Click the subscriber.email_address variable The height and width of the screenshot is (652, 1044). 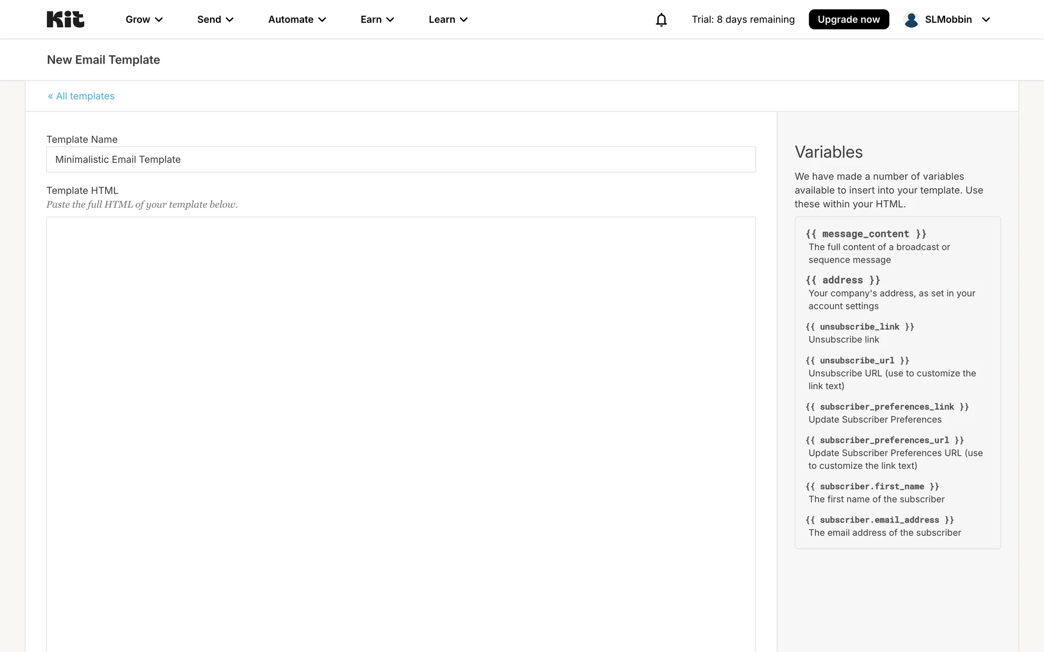pos(879,520)
